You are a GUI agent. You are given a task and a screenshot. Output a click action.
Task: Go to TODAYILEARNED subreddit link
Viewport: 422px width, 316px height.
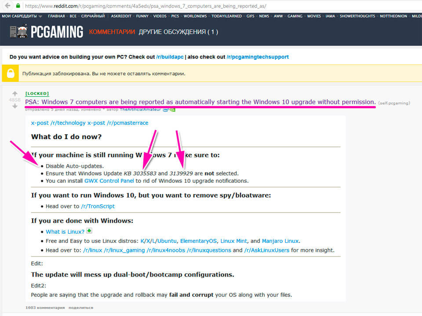[x=227, y=16]
